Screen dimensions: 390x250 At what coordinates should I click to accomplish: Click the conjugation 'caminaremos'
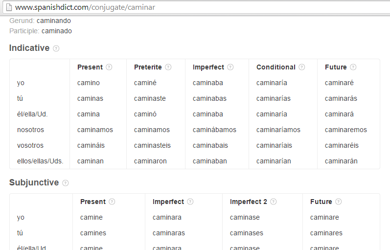coord(345,130)
